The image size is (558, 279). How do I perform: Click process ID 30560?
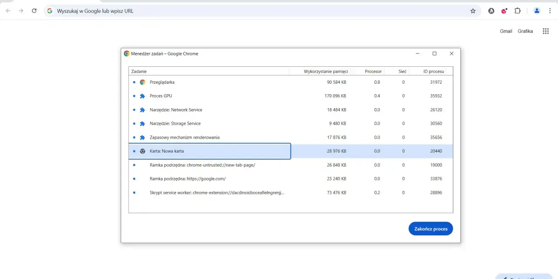point(436,123)
